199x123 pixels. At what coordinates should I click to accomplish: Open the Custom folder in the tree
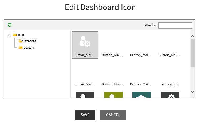click(29, 47)
